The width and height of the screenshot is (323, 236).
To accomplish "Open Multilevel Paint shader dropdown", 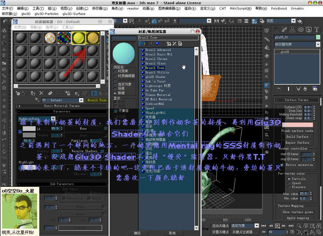I will pos(53,119).
